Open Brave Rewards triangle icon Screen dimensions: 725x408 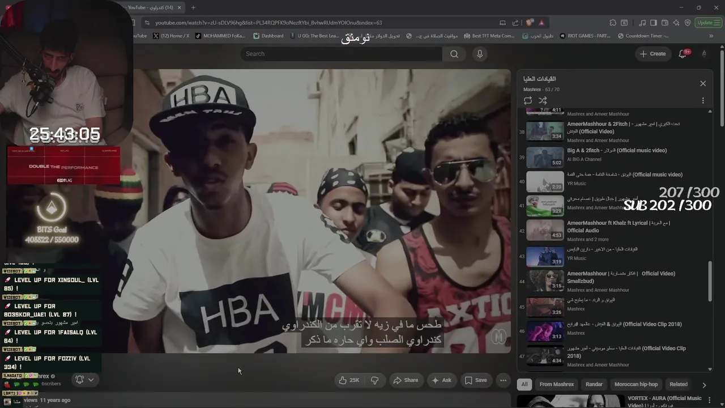tap(541, 23)
